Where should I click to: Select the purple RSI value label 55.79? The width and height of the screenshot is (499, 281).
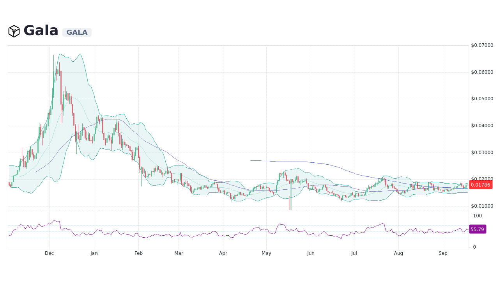[477, 229]
